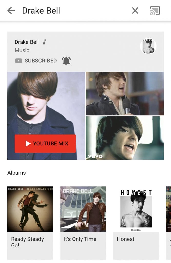Click the SUBSCRIBED button
Viewport: 171px width, 263px height.
tap(41, 61)
